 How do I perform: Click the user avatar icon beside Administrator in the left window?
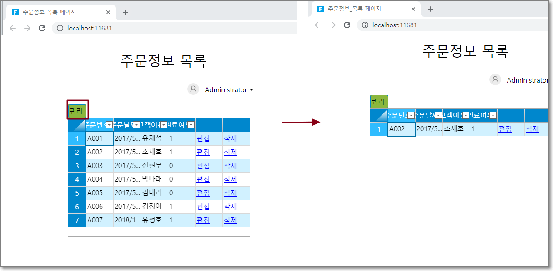tap(193, 89)
